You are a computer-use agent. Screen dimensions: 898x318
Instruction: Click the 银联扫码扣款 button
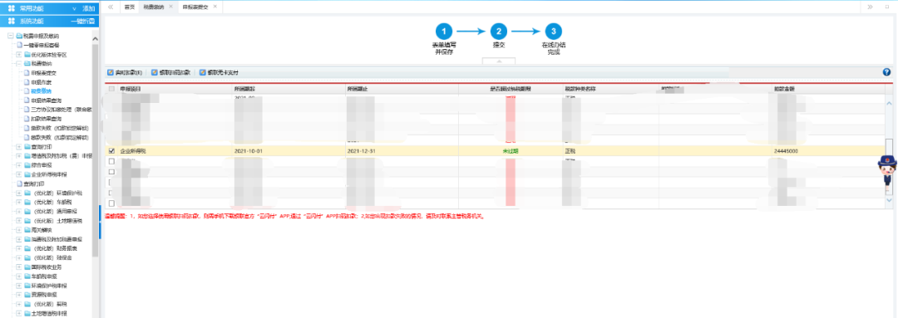(x=170, y=72)
